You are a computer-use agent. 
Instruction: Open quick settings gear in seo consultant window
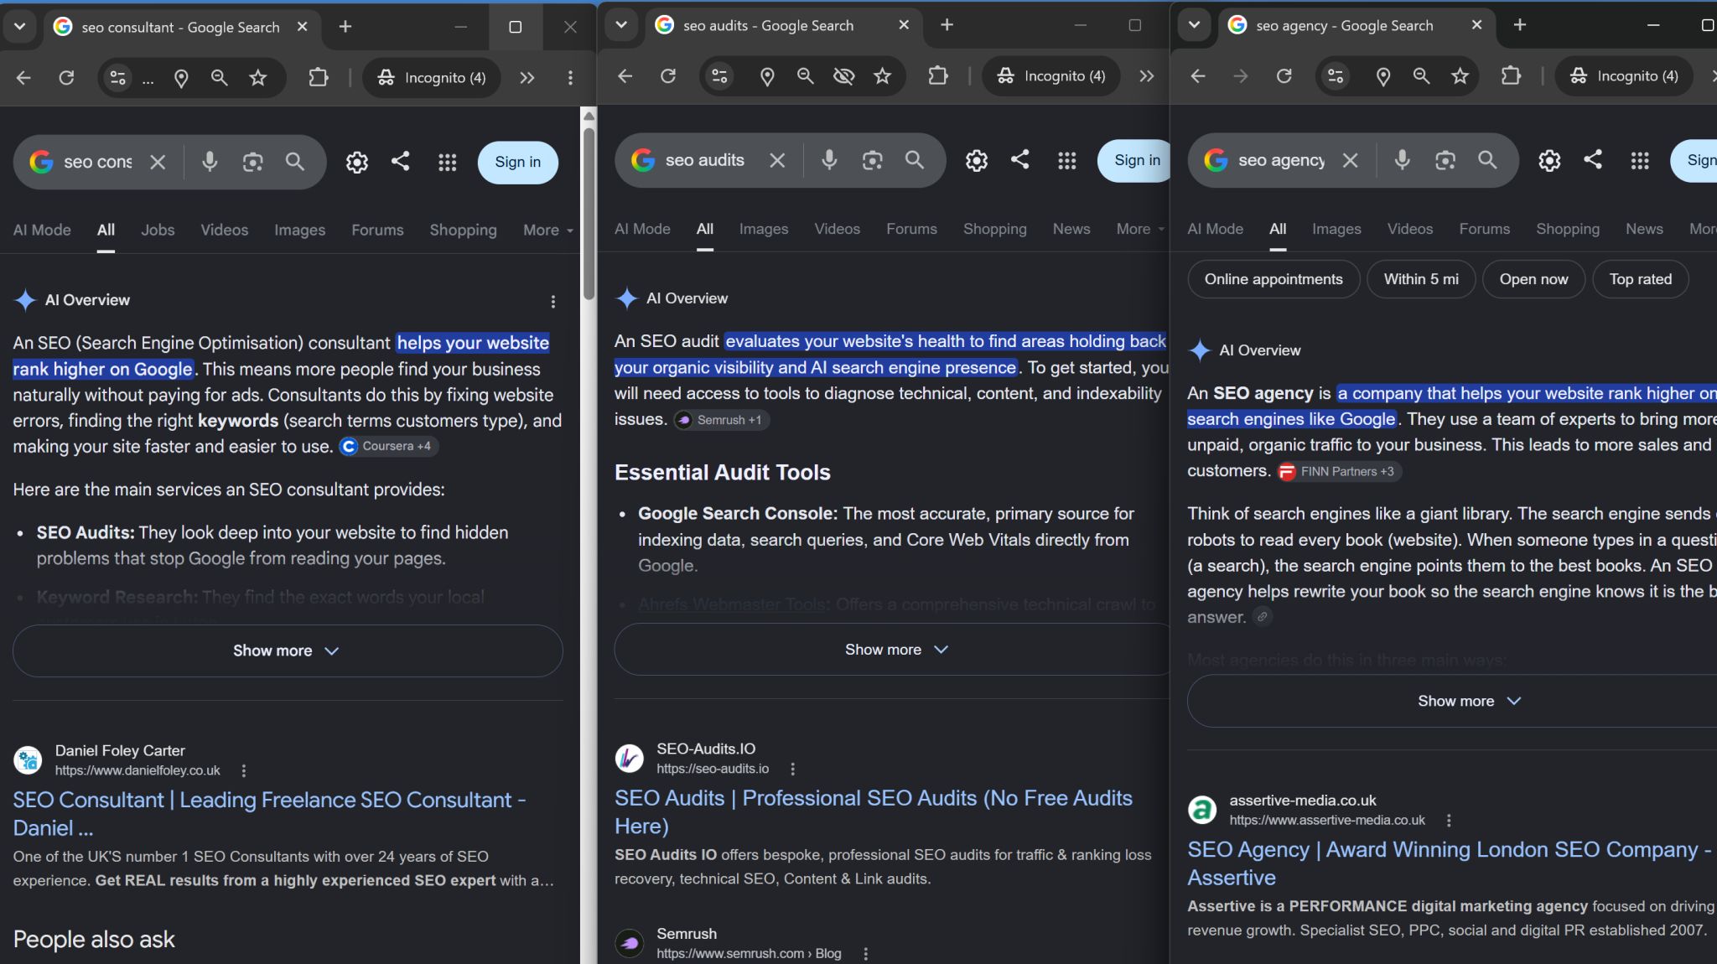(x=357, y=162)
